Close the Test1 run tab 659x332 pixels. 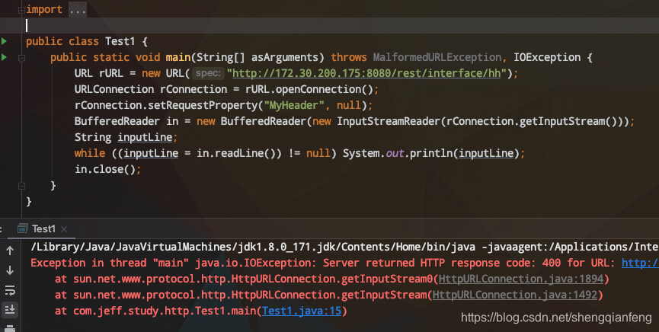pyautogui.click(x=64, y=229)
